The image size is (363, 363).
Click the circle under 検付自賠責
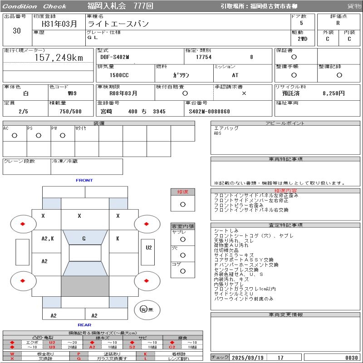tap(185, 93)
